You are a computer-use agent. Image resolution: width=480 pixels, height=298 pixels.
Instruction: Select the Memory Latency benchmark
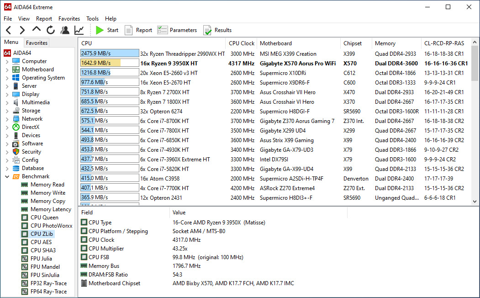(x=51, y=209)
